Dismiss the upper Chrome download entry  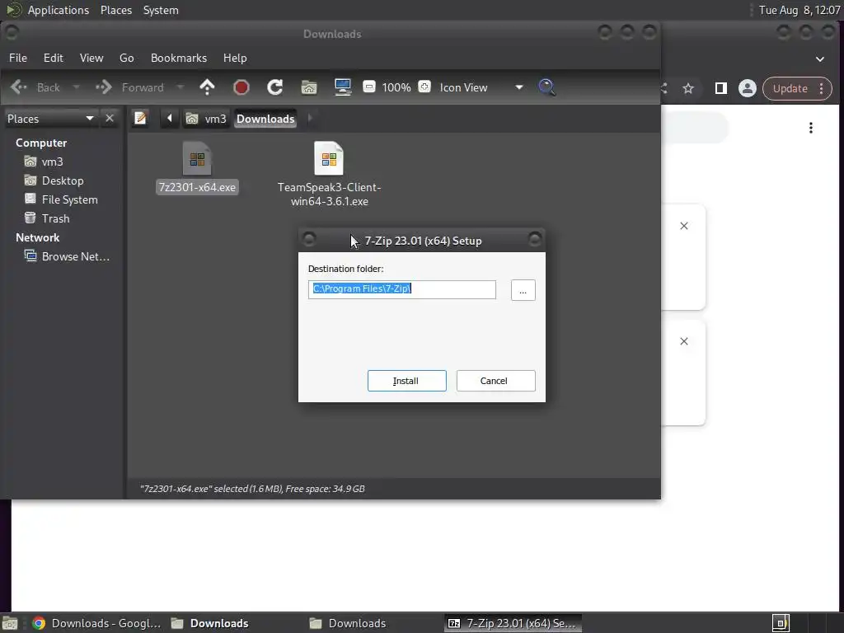683,226
